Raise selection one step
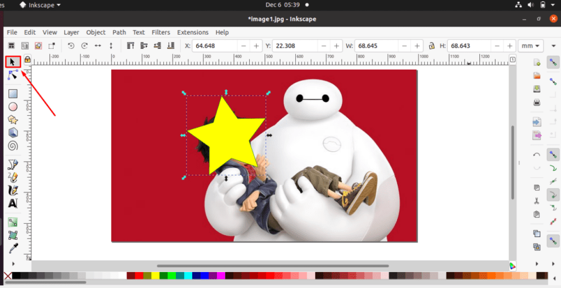The image size is (561, 288). (144, 46)
